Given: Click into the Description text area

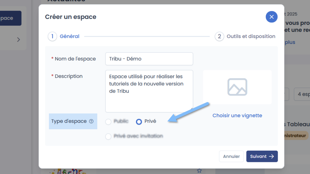Looking at the screenshot, I should tap(149, 91).
